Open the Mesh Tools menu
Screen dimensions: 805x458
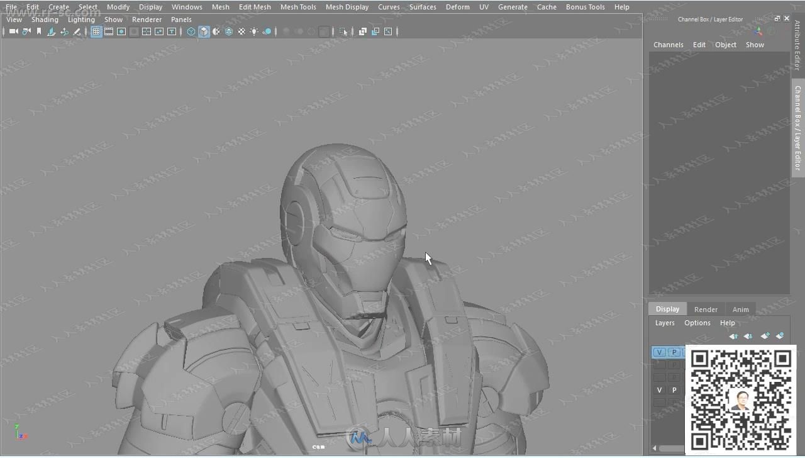pos(298,7)
